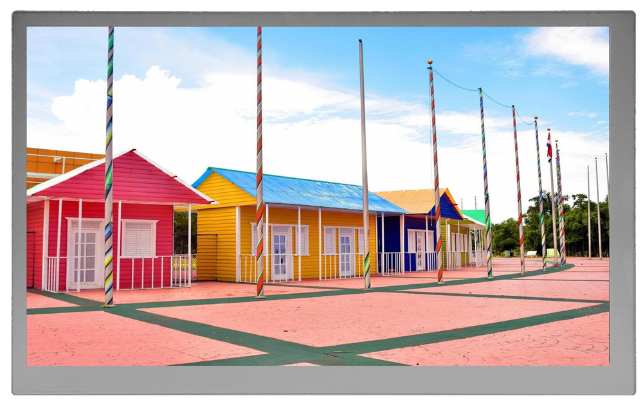The height and width of the screenshot is (405, 643).
Task: Click the wispy cloud in the upper-right sky
Action: [566, 44]
